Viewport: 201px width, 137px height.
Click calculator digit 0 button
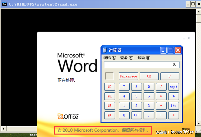tap(124, 115)
